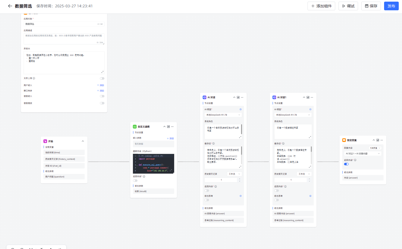
Task: Collapse the AI 对话1 node
Action: (304, 97)
